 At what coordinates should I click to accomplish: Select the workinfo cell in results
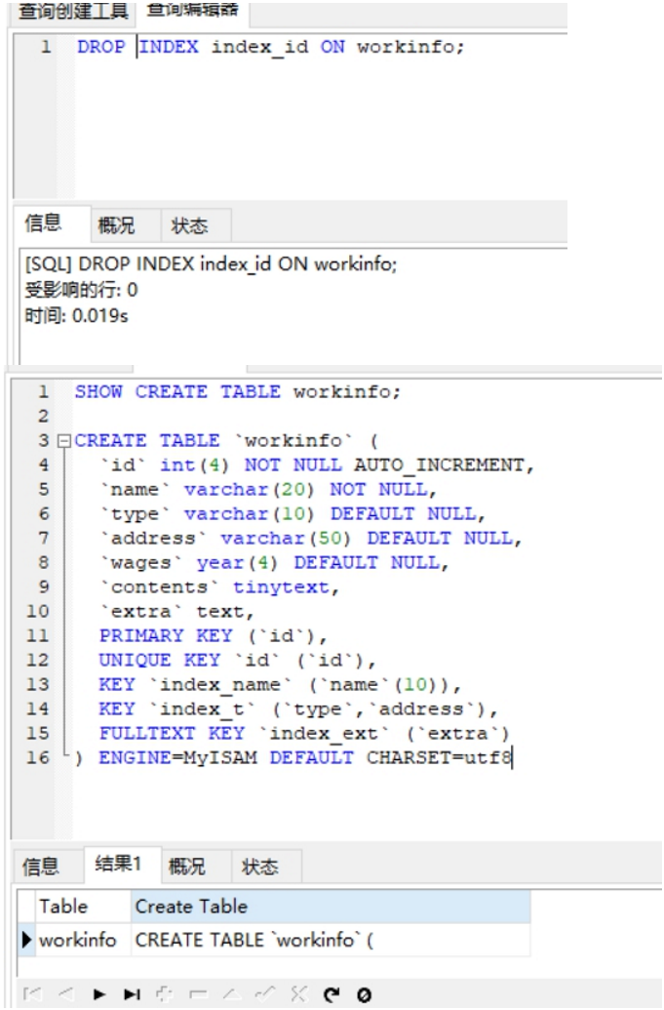[83, 940]
